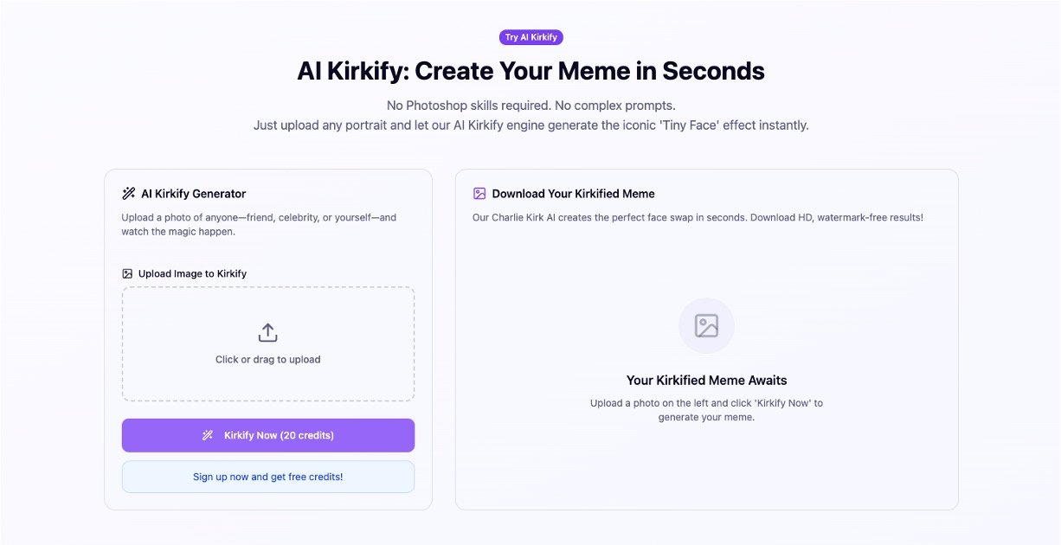Click the 'Our Charlie Kirk AI creates' description text
Image resolution: width=1061 pixels, height=545 pixels.
point(698,217)
